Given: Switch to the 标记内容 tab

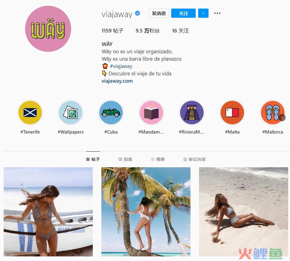Looking at the screenshot, I should click(x=194, y=159).
